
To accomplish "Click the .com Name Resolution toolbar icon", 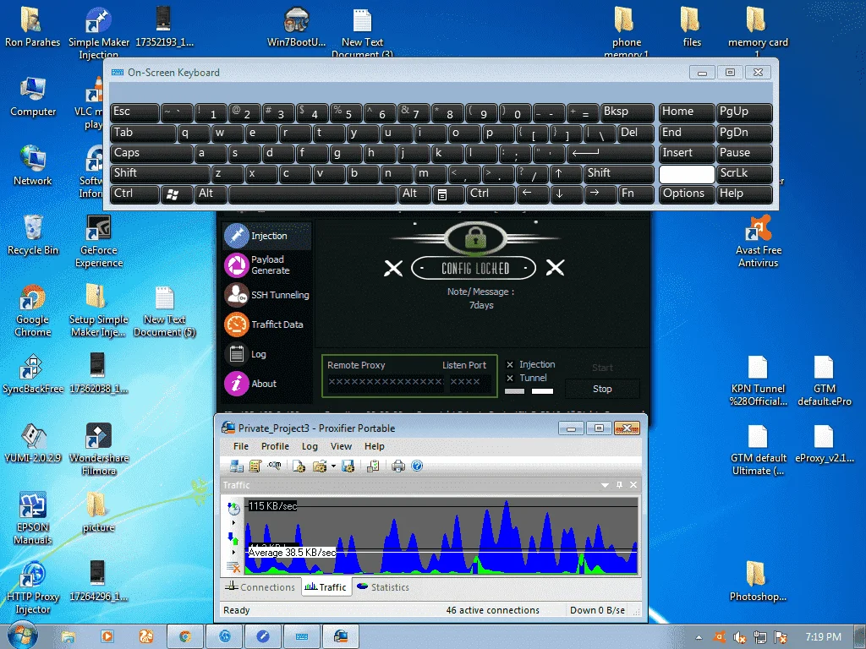I will tap(274, 466).
